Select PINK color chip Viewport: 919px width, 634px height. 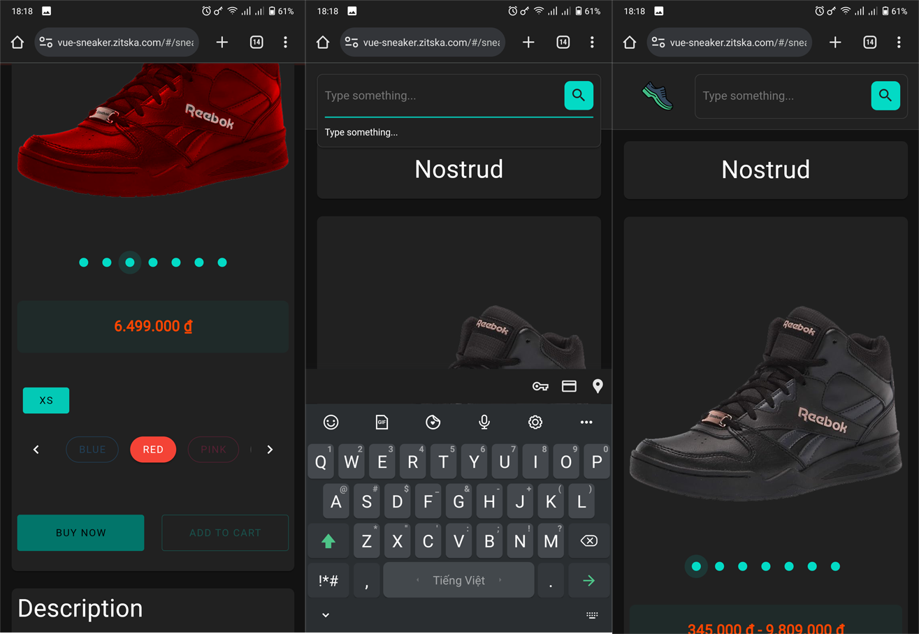(213, 450)
